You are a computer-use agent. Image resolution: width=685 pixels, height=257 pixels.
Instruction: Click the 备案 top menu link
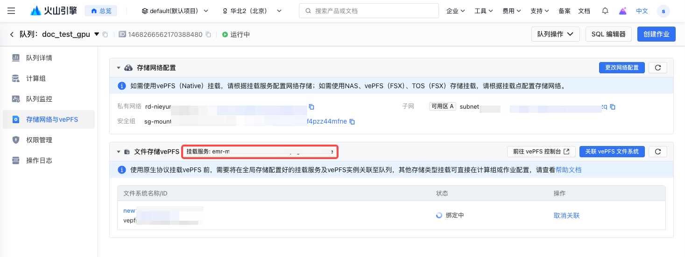[565, 11]
